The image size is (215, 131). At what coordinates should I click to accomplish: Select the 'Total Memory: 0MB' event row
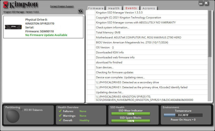coord(147,32)
